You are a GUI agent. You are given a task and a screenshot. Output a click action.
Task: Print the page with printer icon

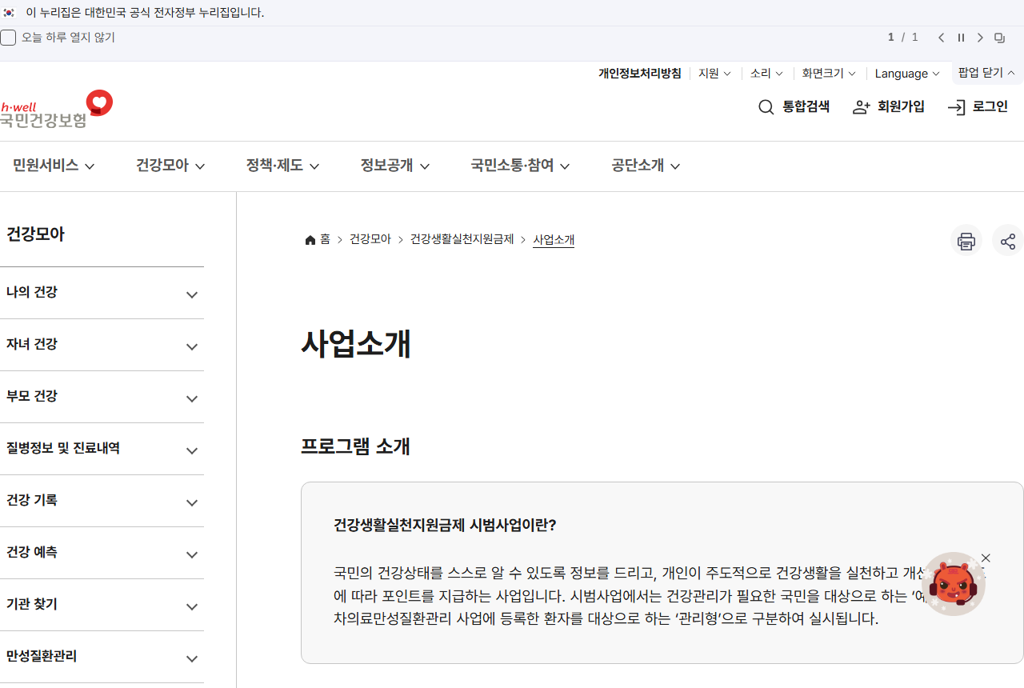pos(966,241)
